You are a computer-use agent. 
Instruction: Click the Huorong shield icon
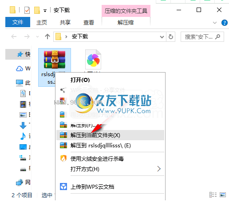click(x=63, y=158)
